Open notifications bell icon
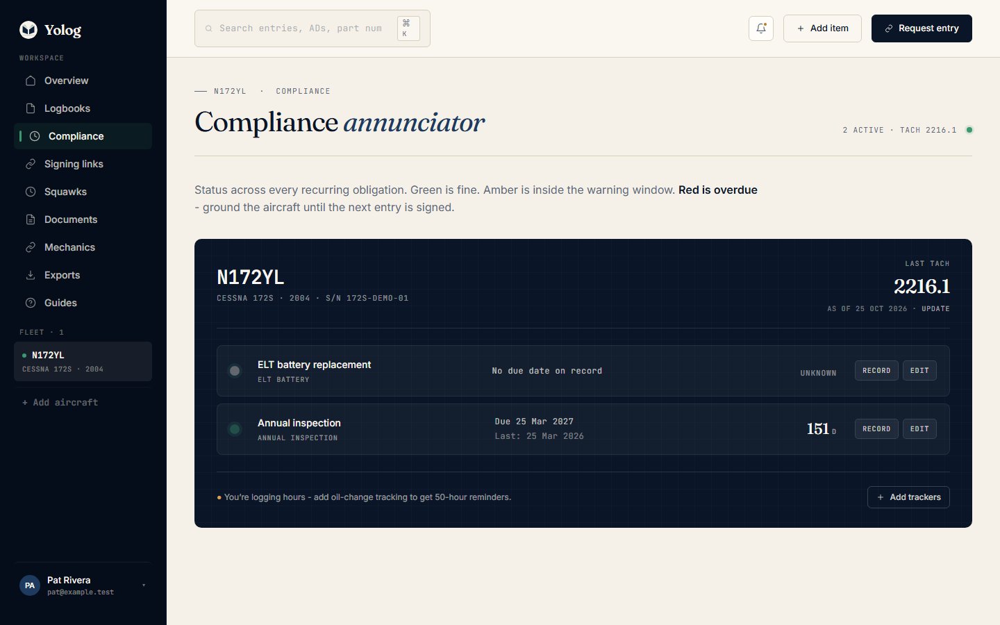This screenshot has height=625, width=1000. pos(761,28)
